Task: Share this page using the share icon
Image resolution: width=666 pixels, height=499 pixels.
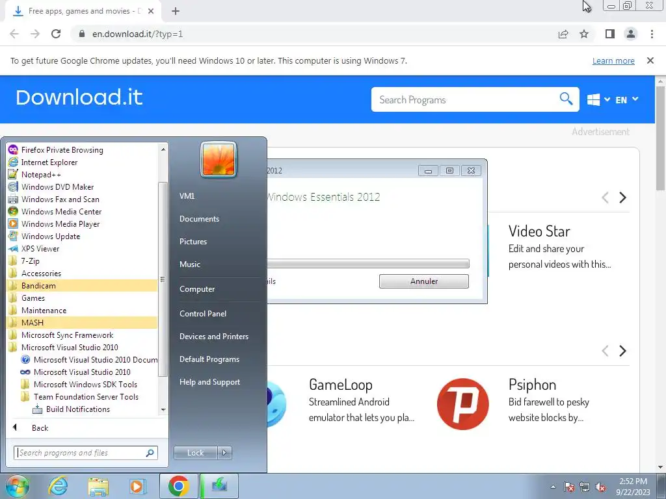Action: click(563, 34)
